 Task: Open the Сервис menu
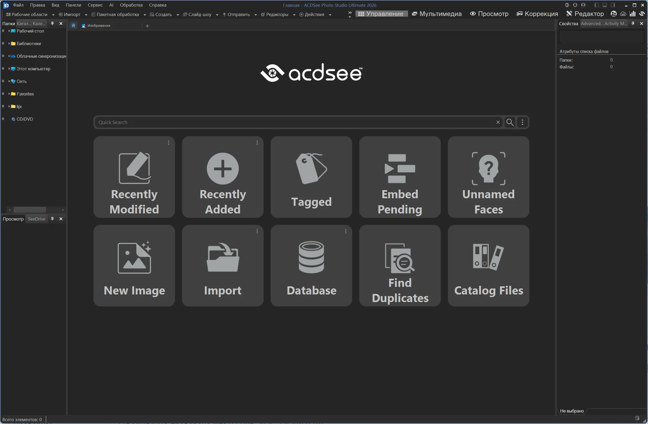[95, 5]
